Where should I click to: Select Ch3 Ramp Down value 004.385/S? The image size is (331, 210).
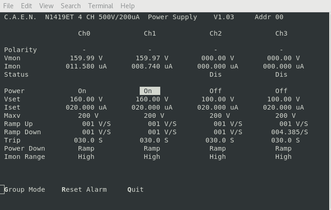pyautogui.click(x=289, y=132)
